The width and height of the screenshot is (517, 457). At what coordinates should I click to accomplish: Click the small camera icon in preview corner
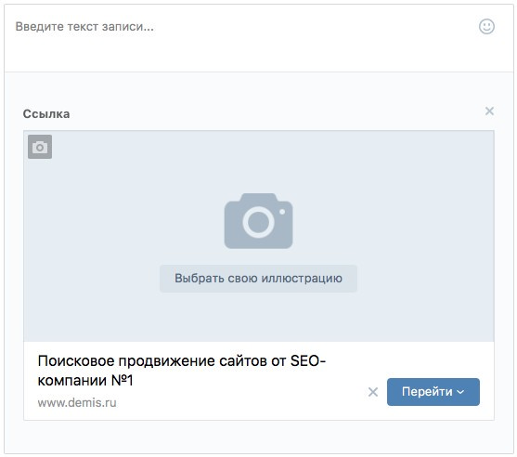point(40,147)
